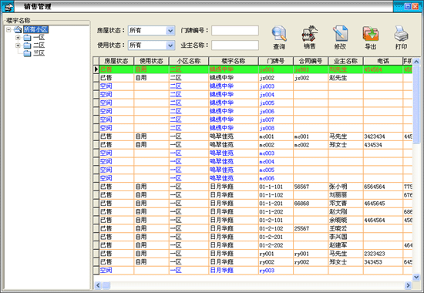This screenshot has width=424, height=293.
Task: Select the 所有小区 root node icon
Action: 18,29
